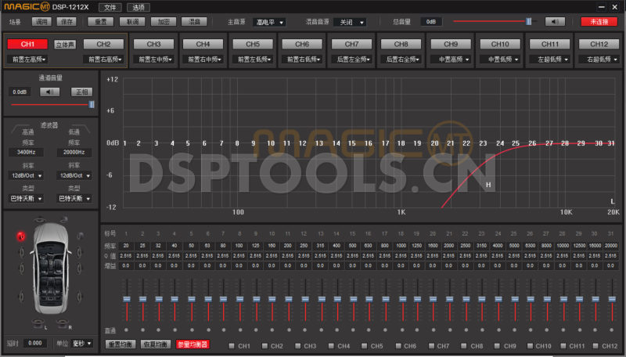
Task: Click the 保存 scene button
Action: [x=67, y=21]
